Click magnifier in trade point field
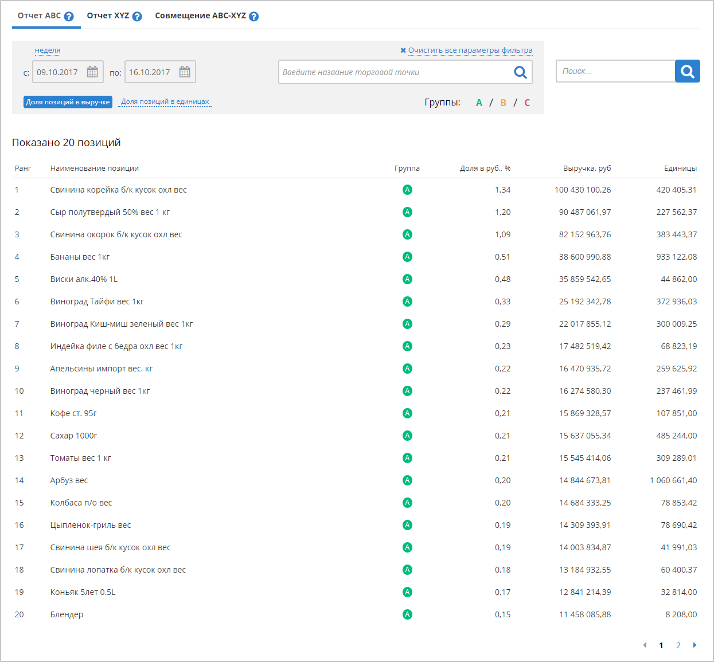 point(520,72)
